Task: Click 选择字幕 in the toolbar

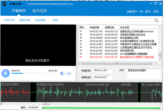Action: [x=25, y=20]
